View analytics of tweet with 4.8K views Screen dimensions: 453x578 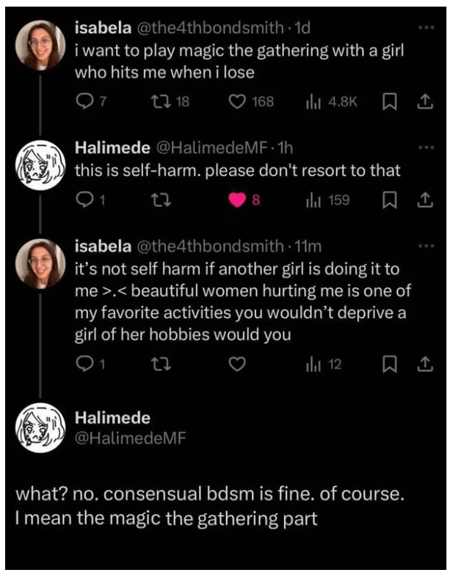pyautogui.click(x=313, y=102)
